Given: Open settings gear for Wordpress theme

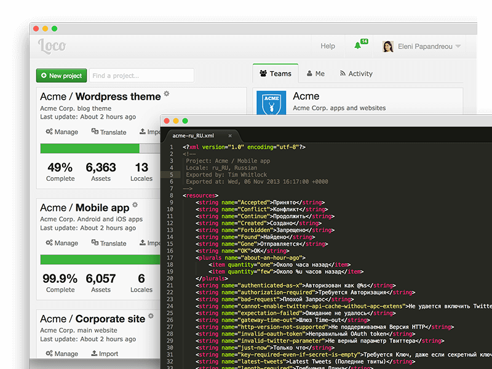Looking at the screenshot, I should 167,94.
